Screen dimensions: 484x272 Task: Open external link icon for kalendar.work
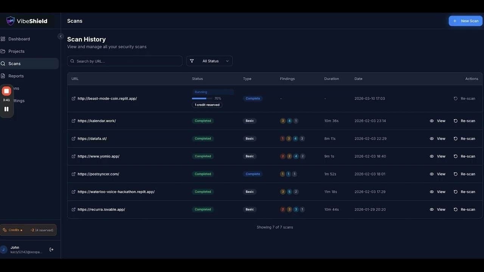coord(73,121)
